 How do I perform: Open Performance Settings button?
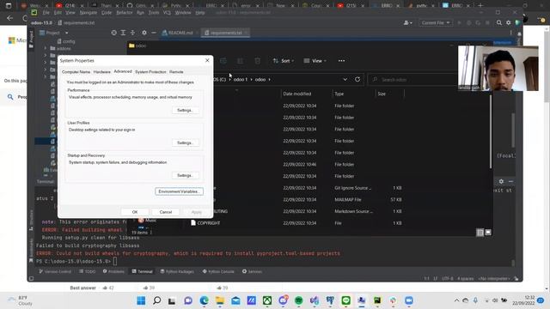click(186, 111)
